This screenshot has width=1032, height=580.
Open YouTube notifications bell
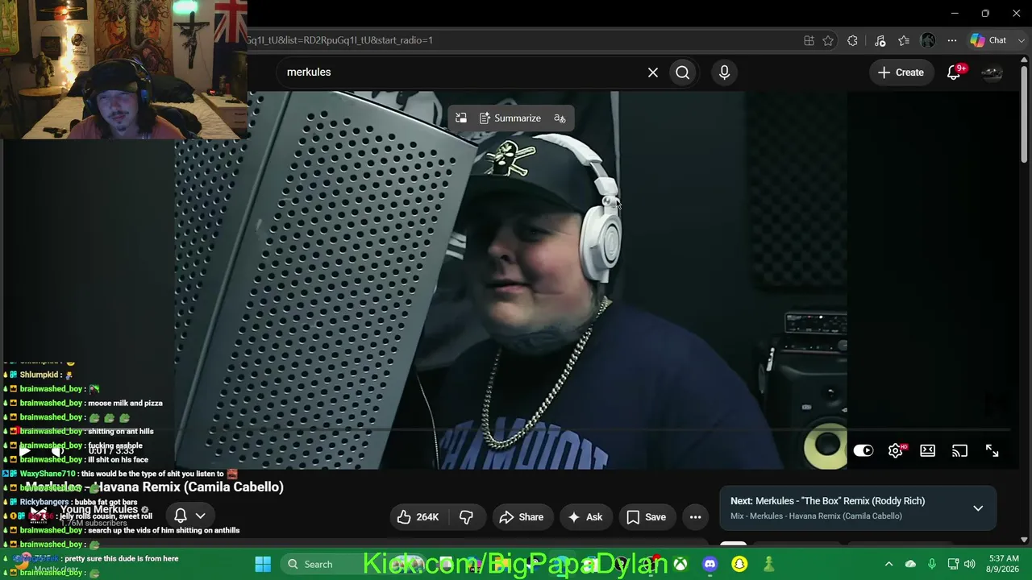point(954,72)
